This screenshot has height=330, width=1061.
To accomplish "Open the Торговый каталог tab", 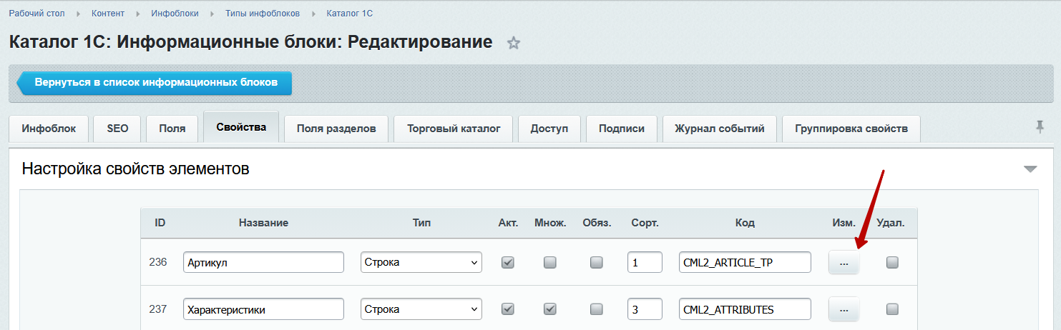I will 454,129.
